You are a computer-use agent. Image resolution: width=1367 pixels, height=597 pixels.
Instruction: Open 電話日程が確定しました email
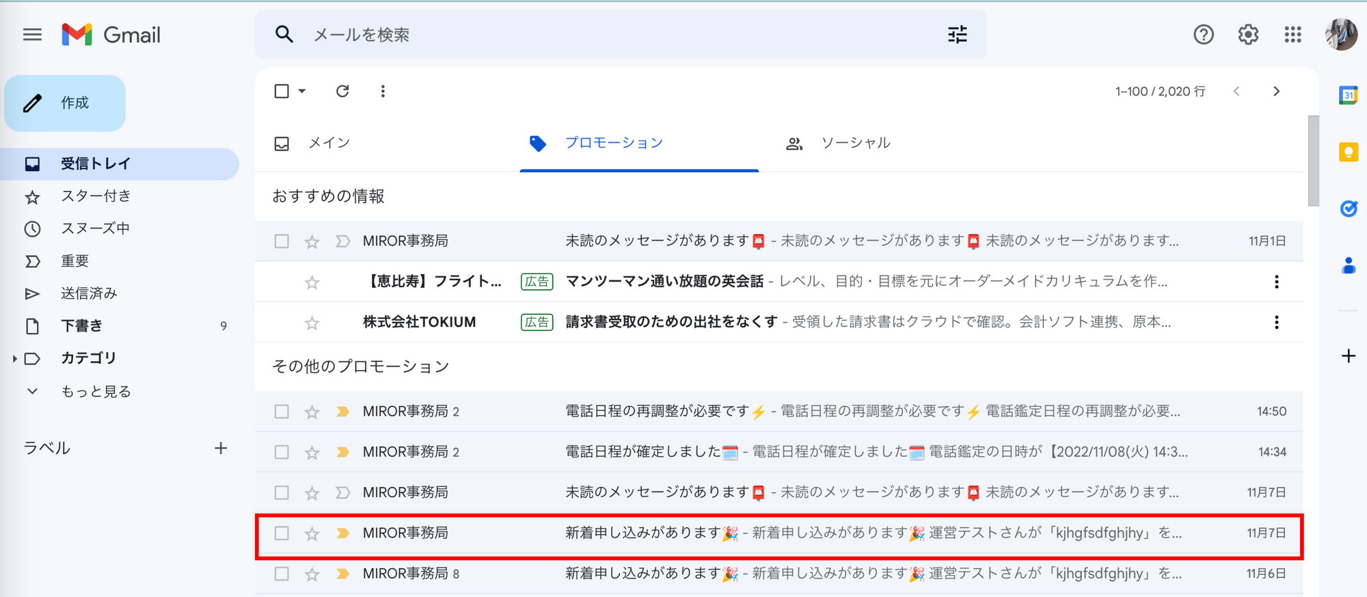(779, 452)
